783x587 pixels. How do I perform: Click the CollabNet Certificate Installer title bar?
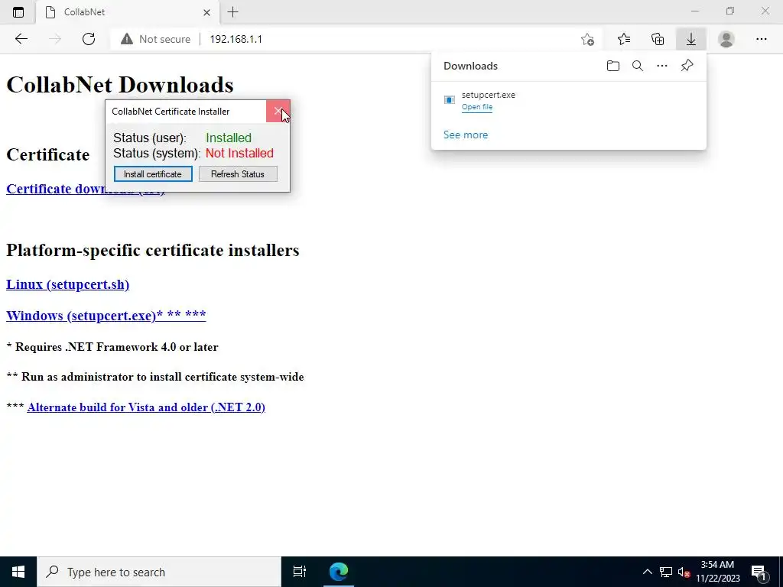pyautogui.click(x=186, y=112)
